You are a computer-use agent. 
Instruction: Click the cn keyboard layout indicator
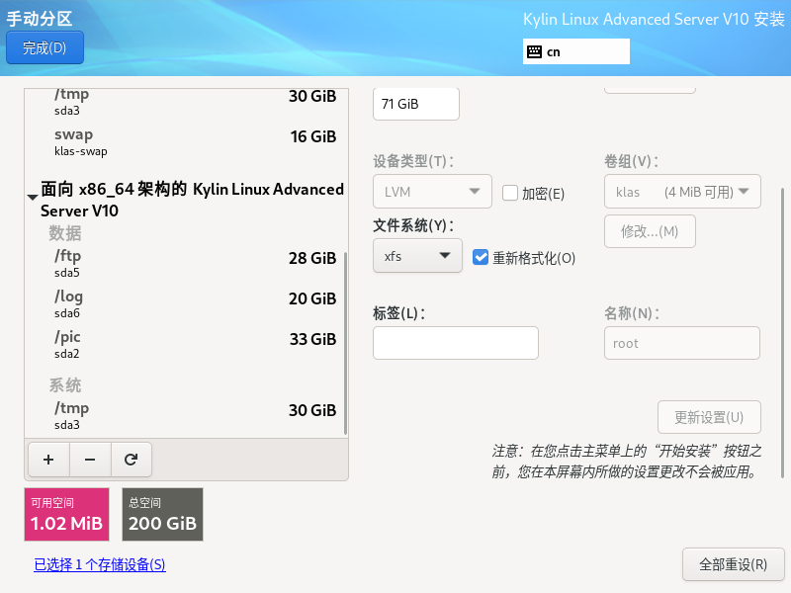tap(576, 51)
